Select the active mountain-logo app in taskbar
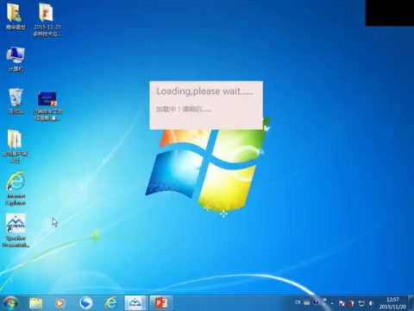The height and width of the screenshot is (311, 414). click(x=135, y=303)
